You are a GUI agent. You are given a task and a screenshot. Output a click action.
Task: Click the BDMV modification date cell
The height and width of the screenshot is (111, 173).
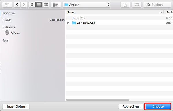[169, 18]
